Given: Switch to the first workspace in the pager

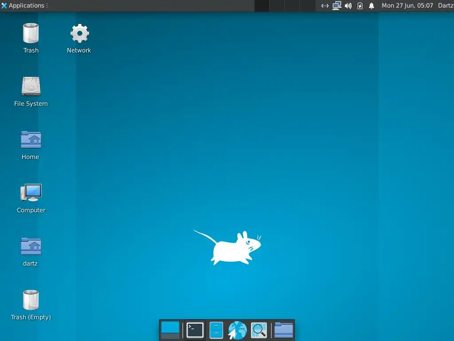Looking at the screenshot, I should pos(262,5).
